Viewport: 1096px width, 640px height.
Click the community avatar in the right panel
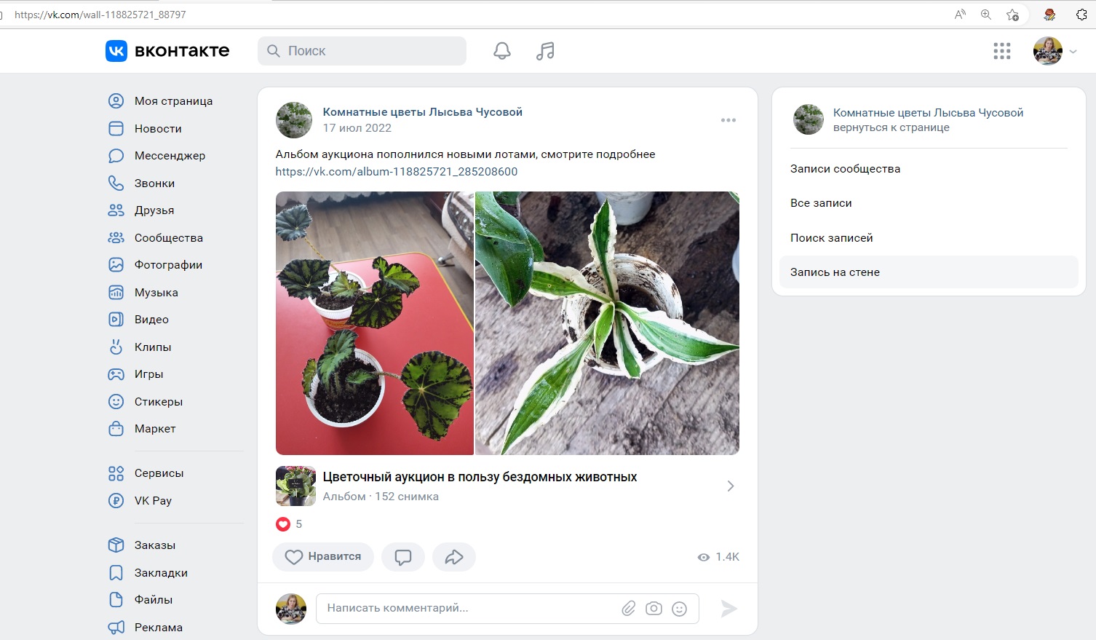coord(808,119)
